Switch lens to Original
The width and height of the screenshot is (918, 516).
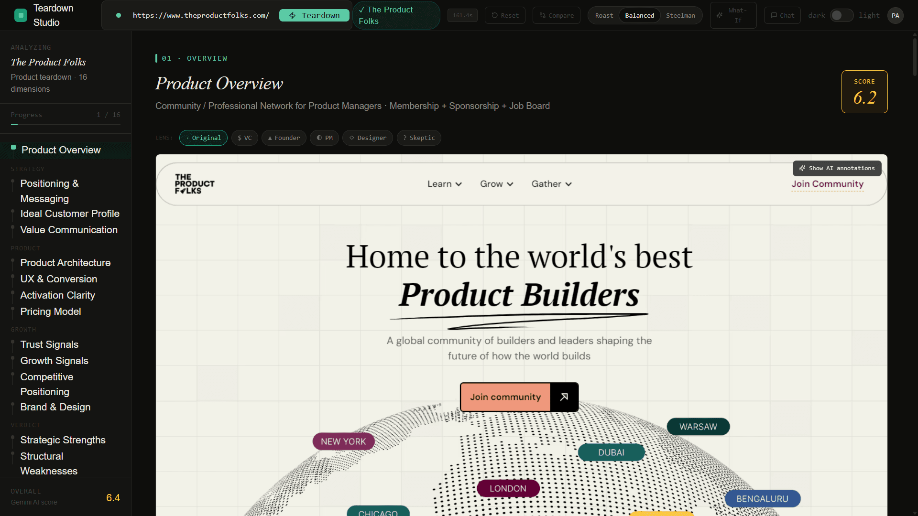tap(203, 138)
